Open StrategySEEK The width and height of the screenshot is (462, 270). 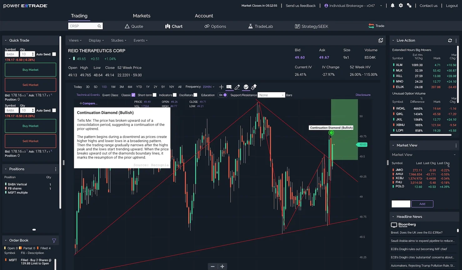312,26
